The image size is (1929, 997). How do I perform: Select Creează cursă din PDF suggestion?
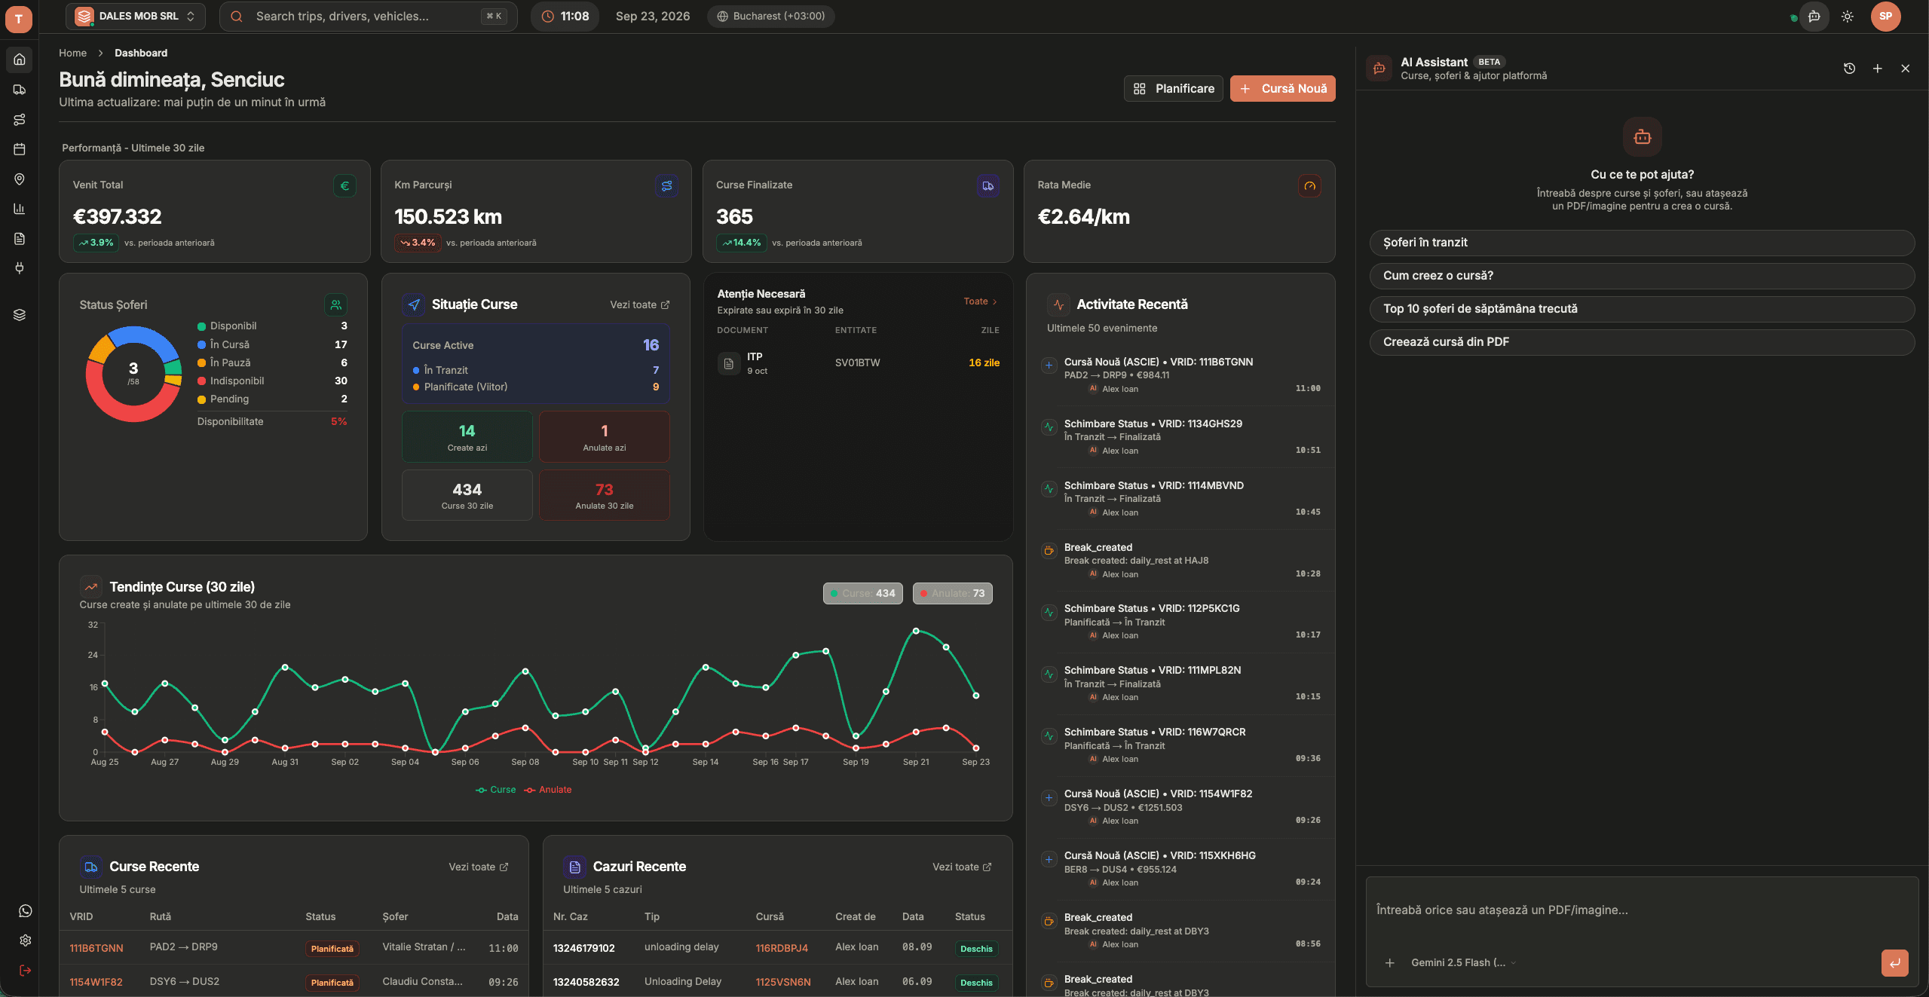pyautogui.click(x=1642, y=342)
